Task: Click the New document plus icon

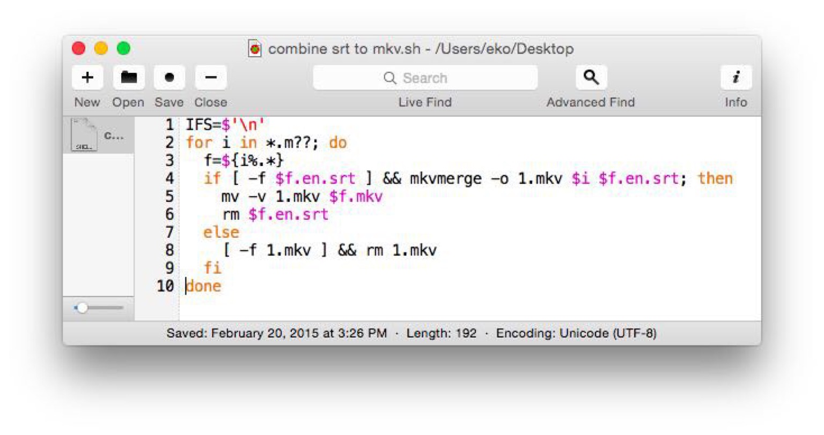Action: point(87,78)
